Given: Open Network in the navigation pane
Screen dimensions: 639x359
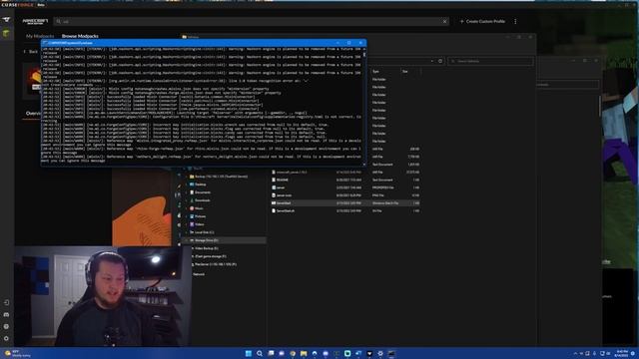Looking at the screenshot, I should click(x=199, y=274).
